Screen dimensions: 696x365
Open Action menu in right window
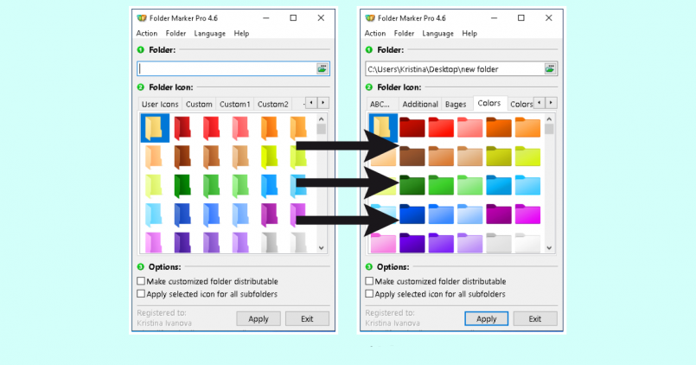(375, 34)
